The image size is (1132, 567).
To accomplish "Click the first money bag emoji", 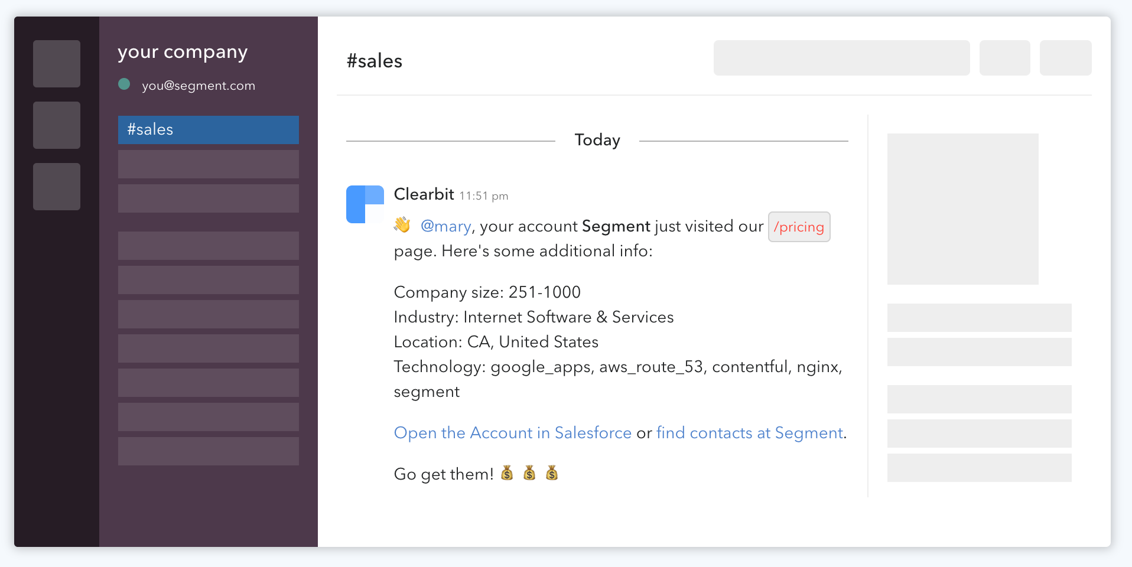I will pos(507,473).
